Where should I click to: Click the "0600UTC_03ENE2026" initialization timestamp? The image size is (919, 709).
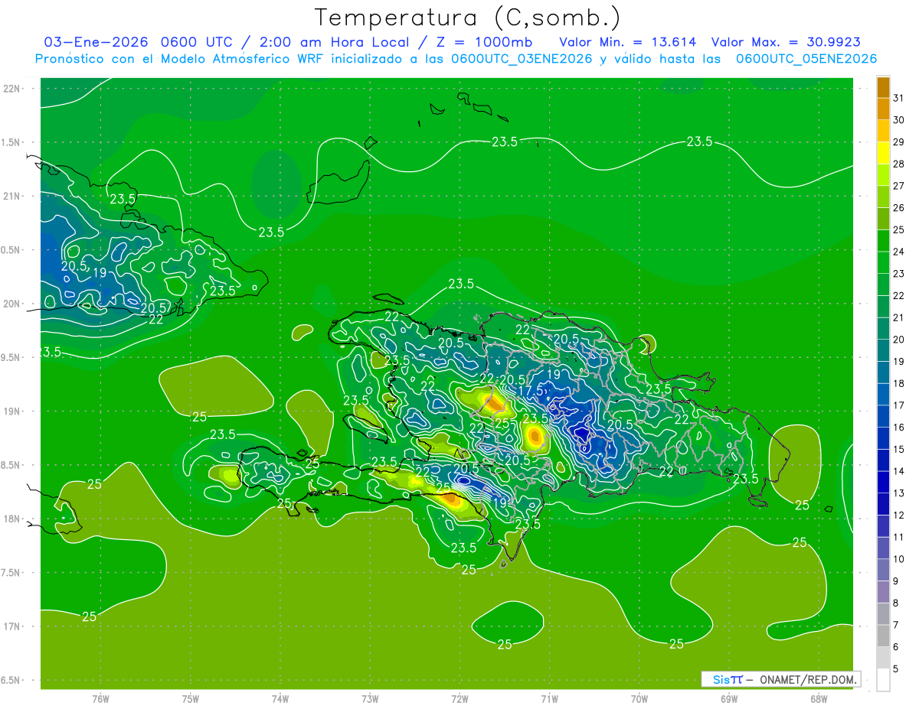coord(522,59)
